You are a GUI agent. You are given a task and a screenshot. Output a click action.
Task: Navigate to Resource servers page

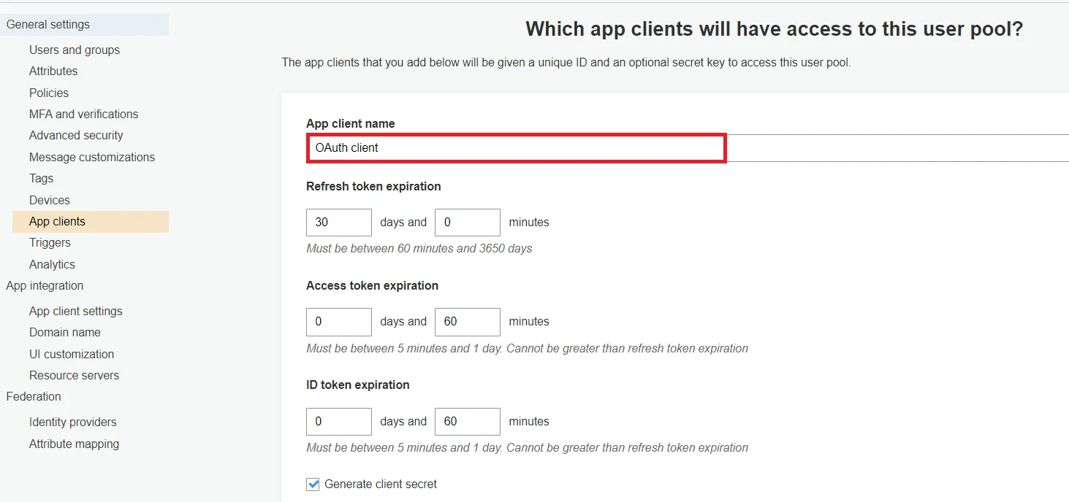74,376
